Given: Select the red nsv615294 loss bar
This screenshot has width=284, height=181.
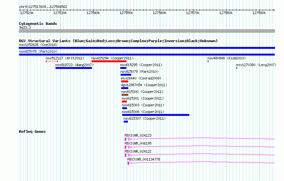Looking at the screenshot, I should click(109, 61).
